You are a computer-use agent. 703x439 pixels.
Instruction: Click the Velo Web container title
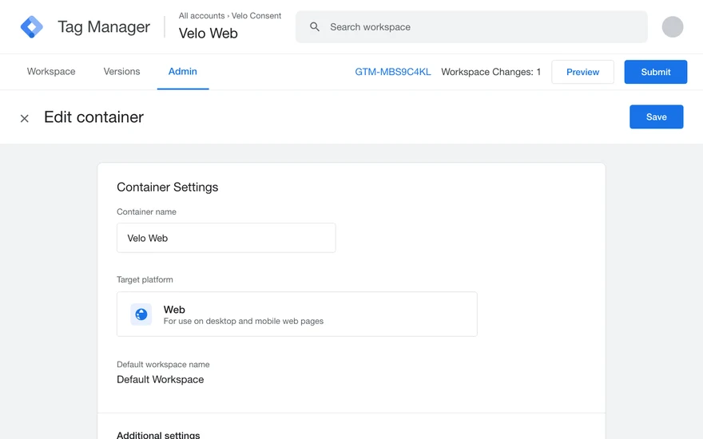[208, 34]
